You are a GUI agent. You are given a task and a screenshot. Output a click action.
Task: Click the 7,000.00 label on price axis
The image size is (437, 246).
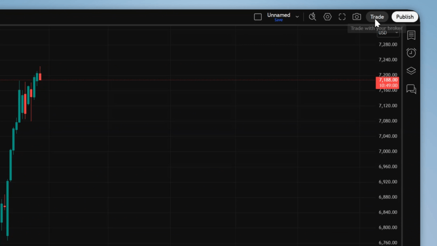pos(387,151)
